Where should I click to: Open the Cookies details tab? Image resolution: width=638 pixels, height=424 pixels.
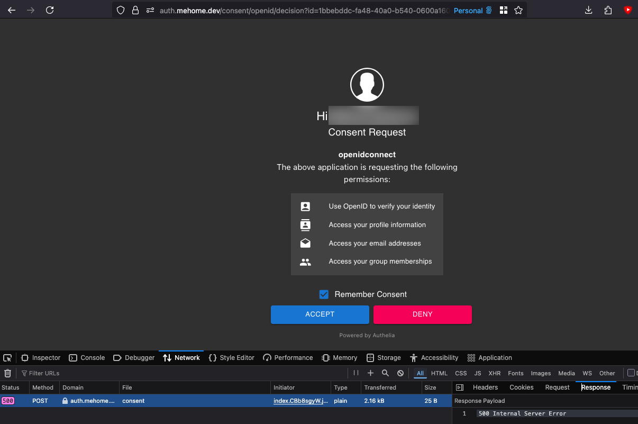point(522,387)
